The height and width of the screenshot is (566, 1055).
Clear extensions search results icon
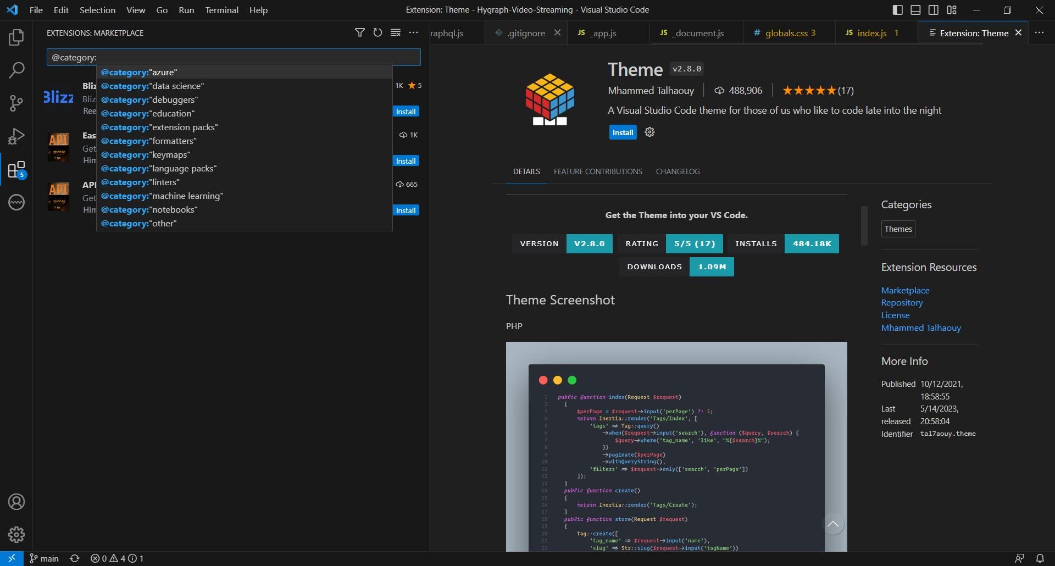tap(396, 33)
